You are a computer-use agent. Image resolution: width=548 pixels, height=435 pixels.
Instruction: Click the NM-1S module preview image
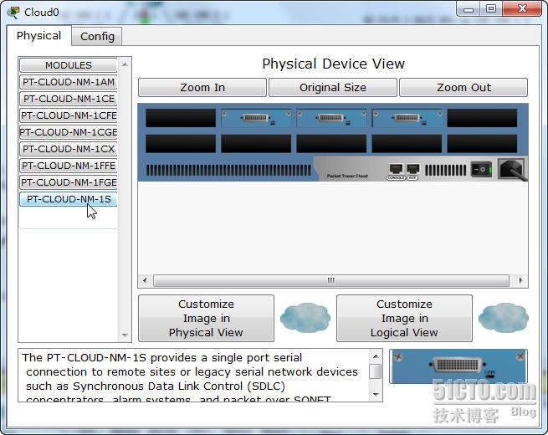(458, 366)
